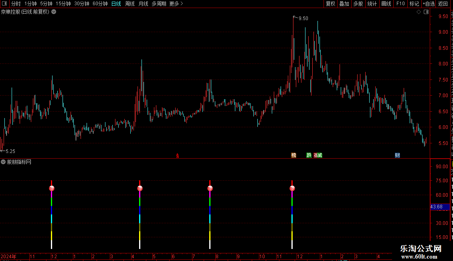Switch to 分时 intraday view

coord(16,4)
